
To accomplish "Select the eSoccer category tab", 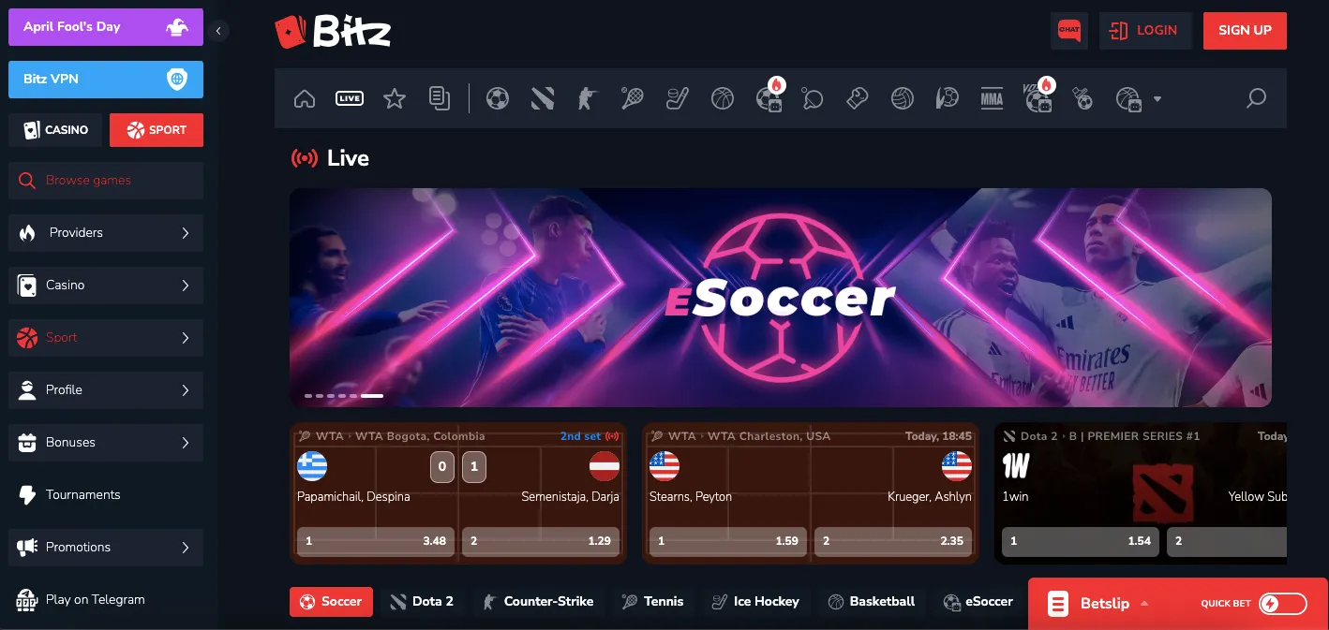I will (x=978, y=602).
